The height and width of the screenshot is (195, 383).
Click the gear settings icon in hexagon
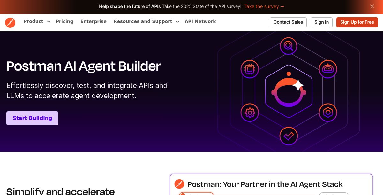pos(250,113)
